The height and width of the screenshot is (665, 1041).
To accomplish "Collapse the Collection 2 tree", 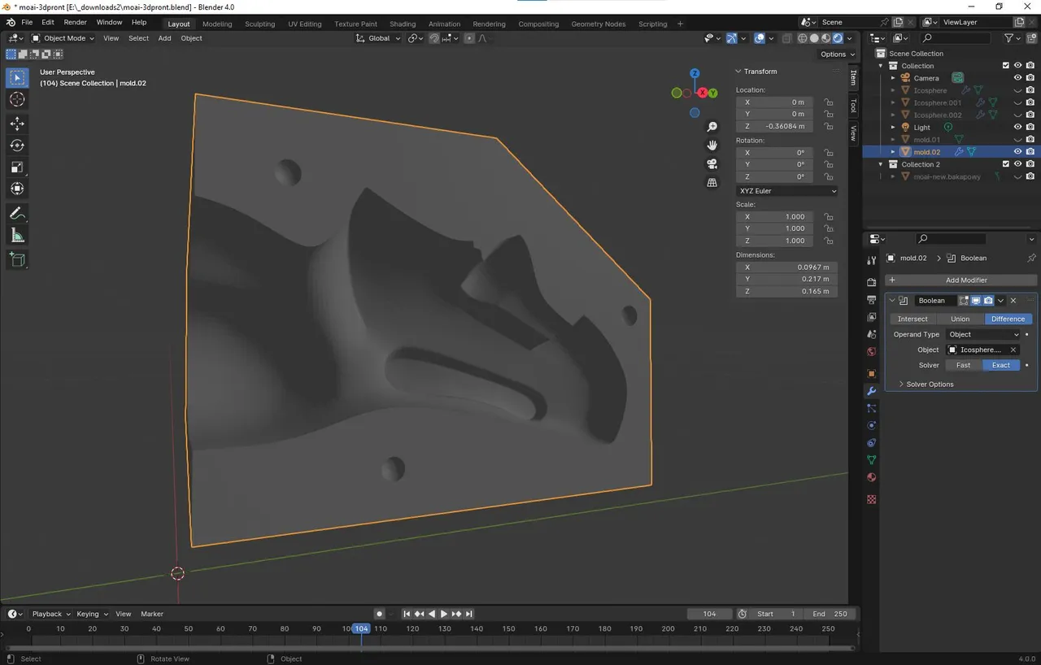I will [881, 164].
